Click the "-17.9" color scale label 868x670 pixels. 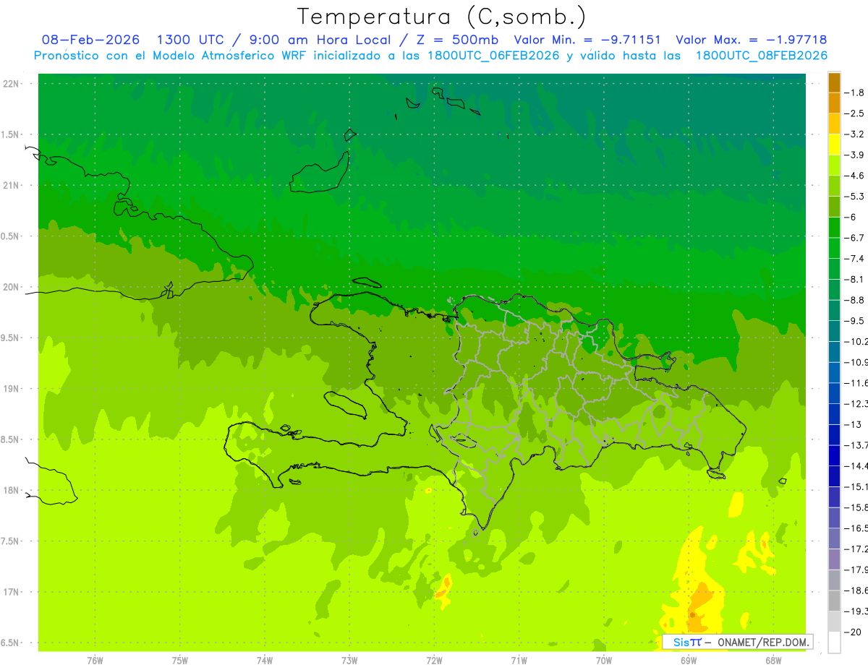click(857, 570)
